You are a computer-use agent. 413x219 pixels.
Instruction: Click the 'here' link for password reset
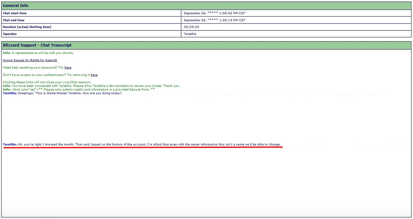tap(68, 68)
